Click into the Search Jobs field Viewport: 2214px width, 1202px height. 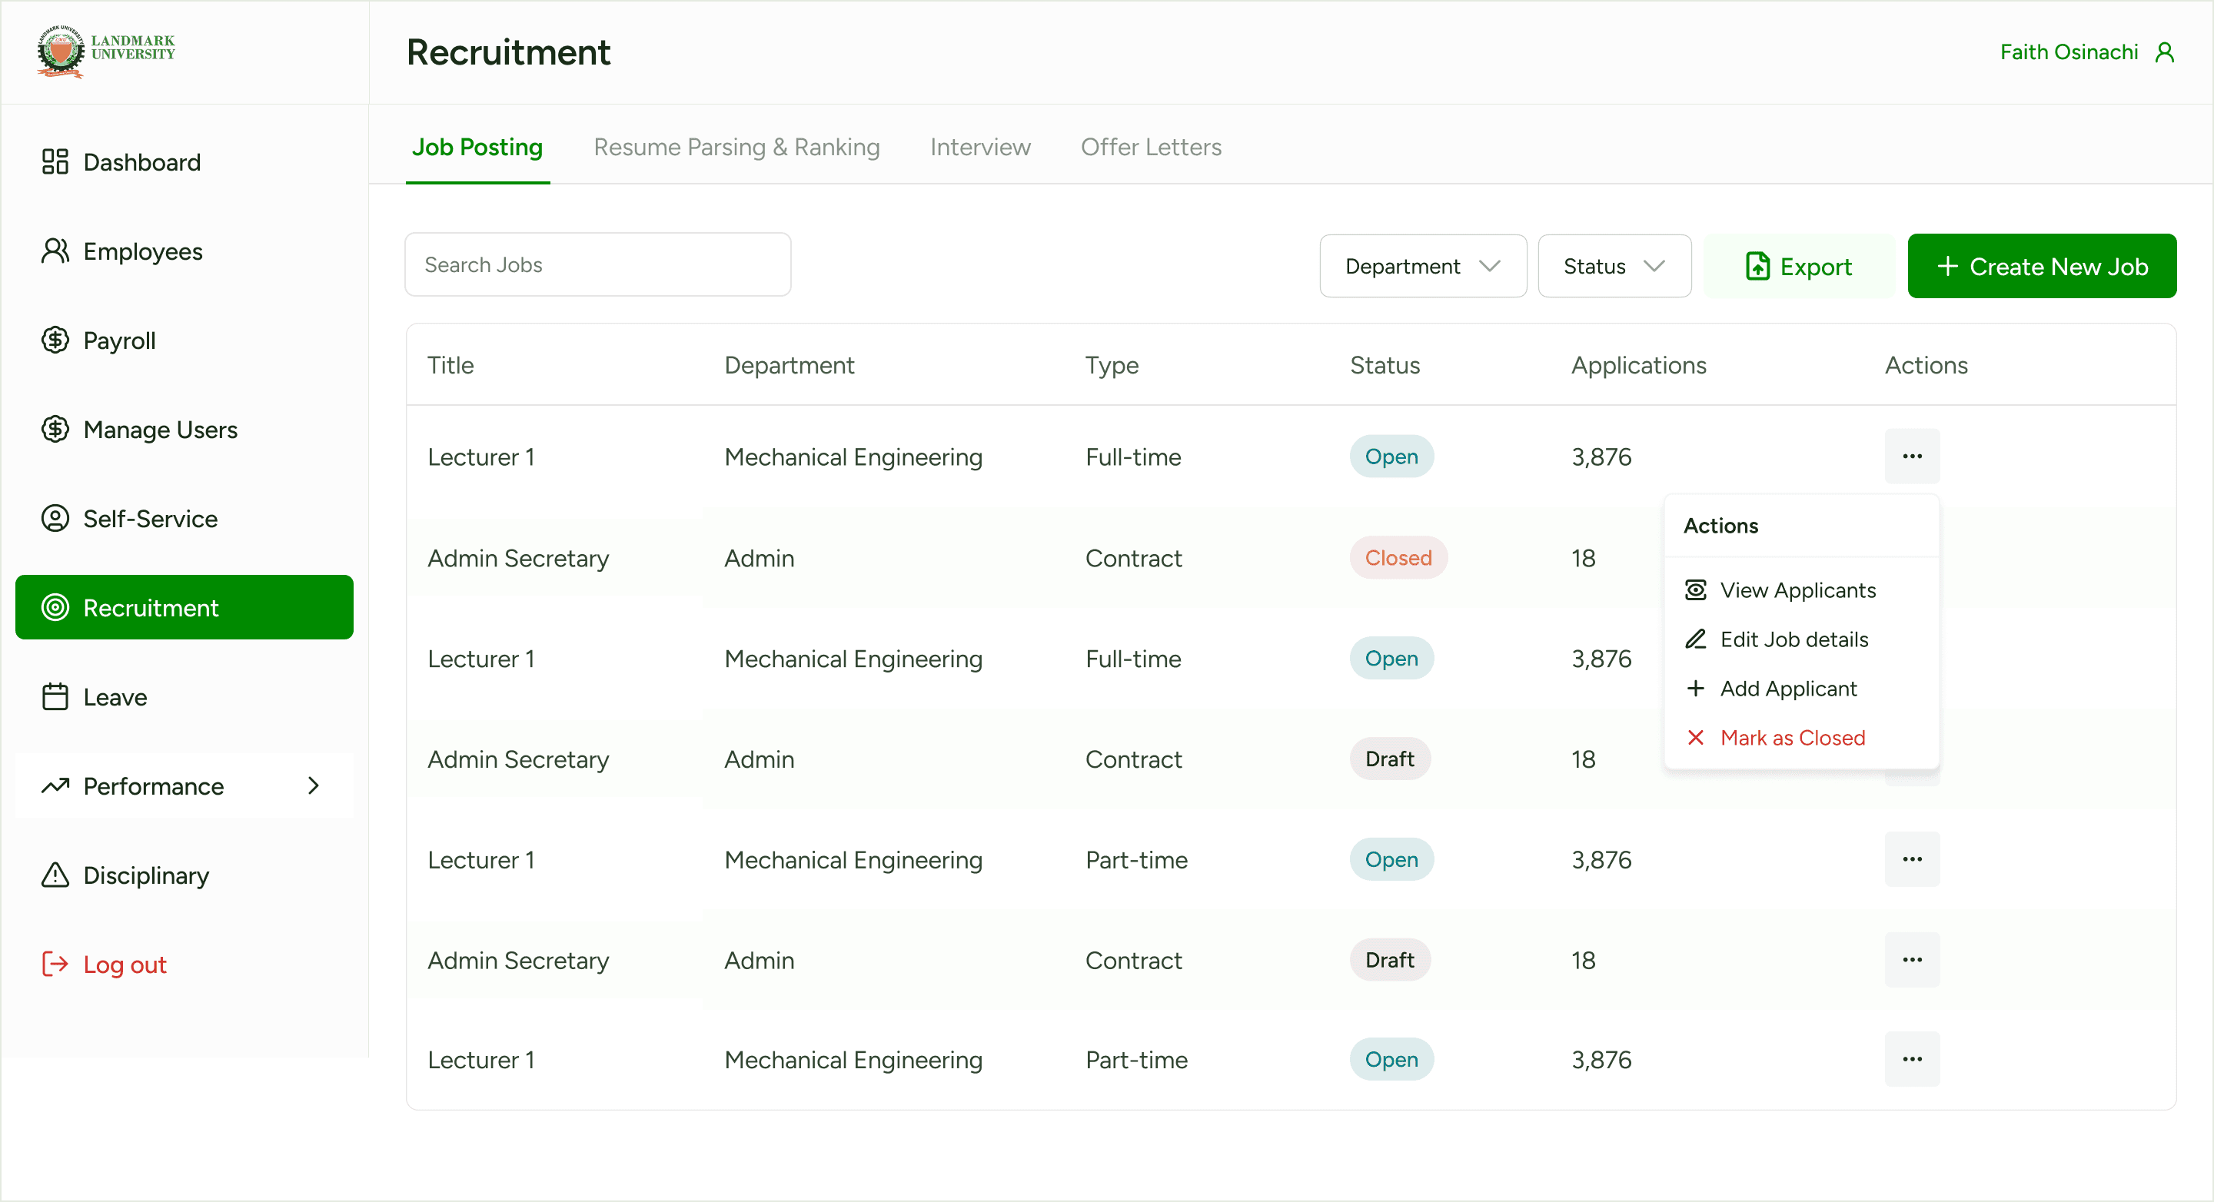[597, 264]
